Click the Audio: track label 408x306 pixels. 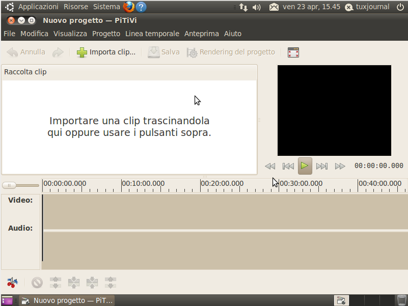[20, 228]
